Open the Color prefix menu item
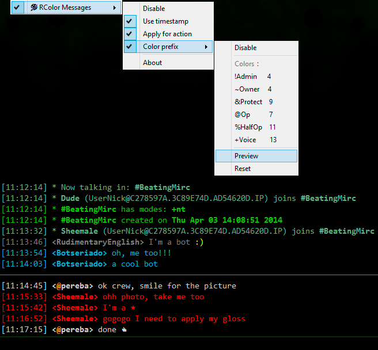Viewport: 378px width, 350px height. pos(168,47)
